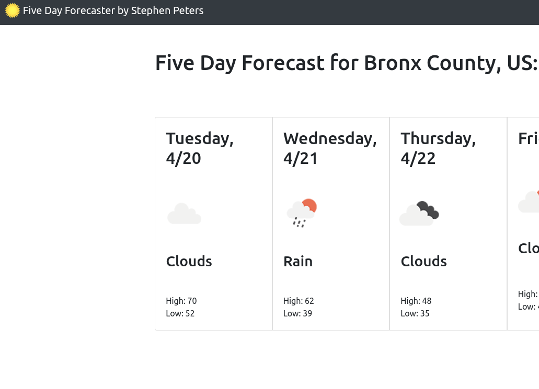The image size is (539, 389).
Task: Select the cloud icon for Tuesday 4/20
Action: point(184,213)
